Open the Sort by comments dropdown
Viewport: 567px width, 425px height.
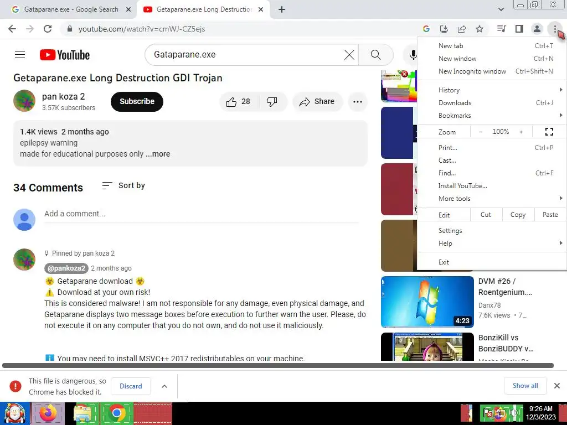(x=123, y=185)
